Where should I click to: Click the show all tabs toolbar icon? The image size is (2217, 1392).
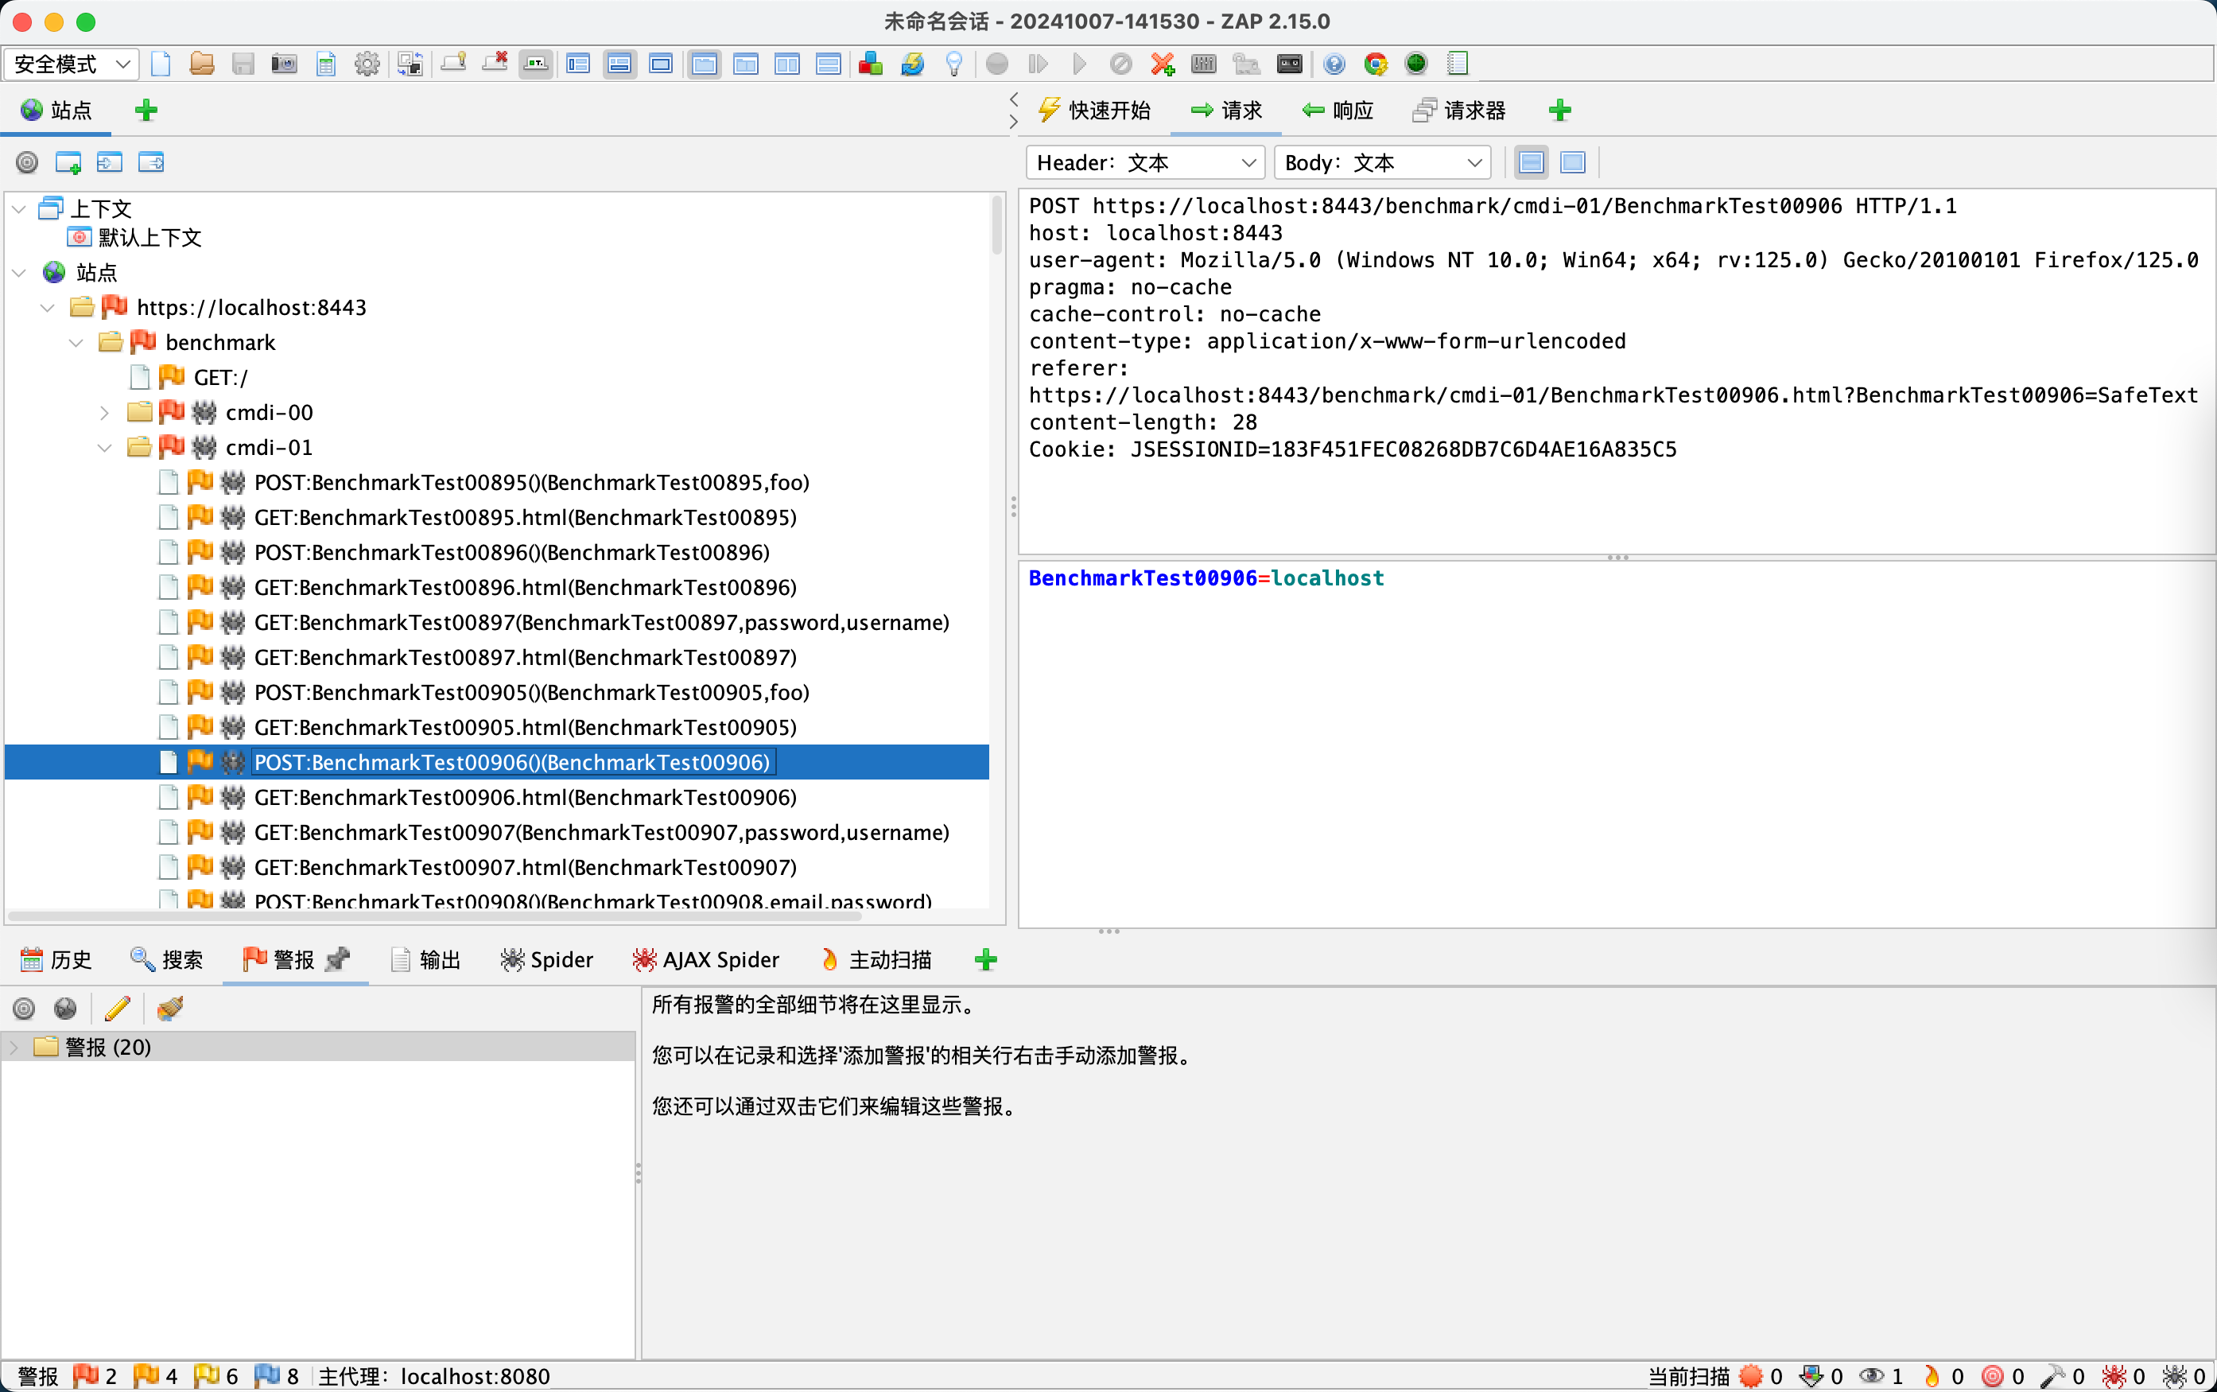454,64
